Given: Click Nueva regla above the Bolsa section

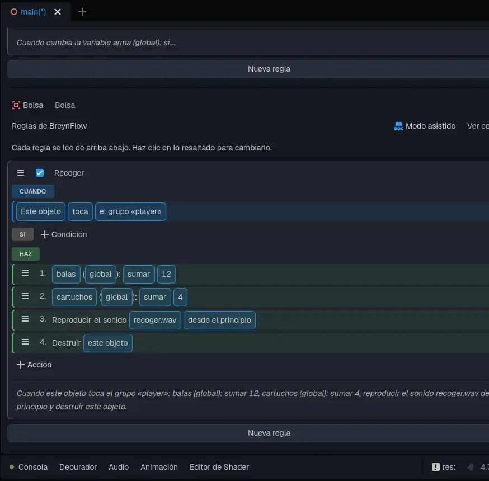Looking at the screenshot, I should pos(269,69).
